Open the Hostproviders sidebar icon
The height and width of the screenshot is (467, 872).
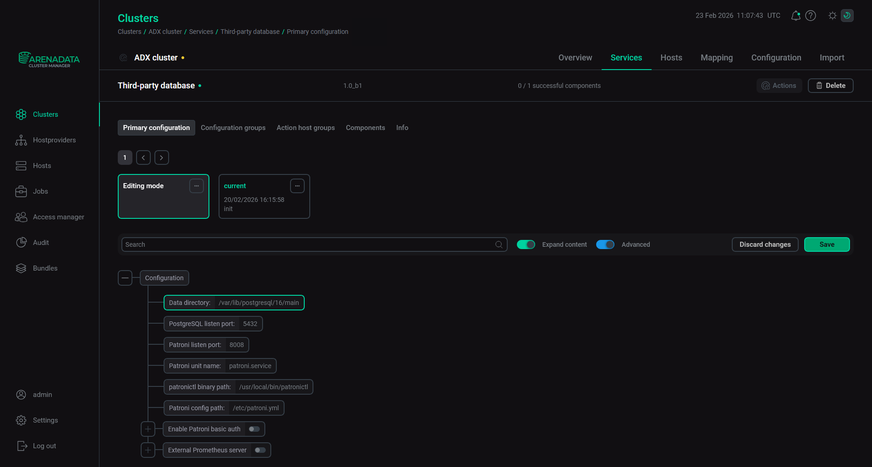click(x=21, y=140)
